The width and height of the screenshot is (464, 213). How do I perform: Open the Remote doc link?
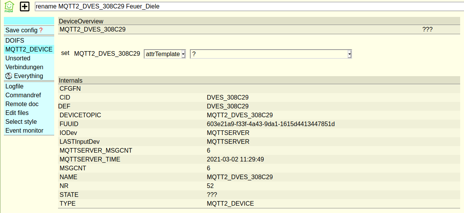tap(22, 104)
